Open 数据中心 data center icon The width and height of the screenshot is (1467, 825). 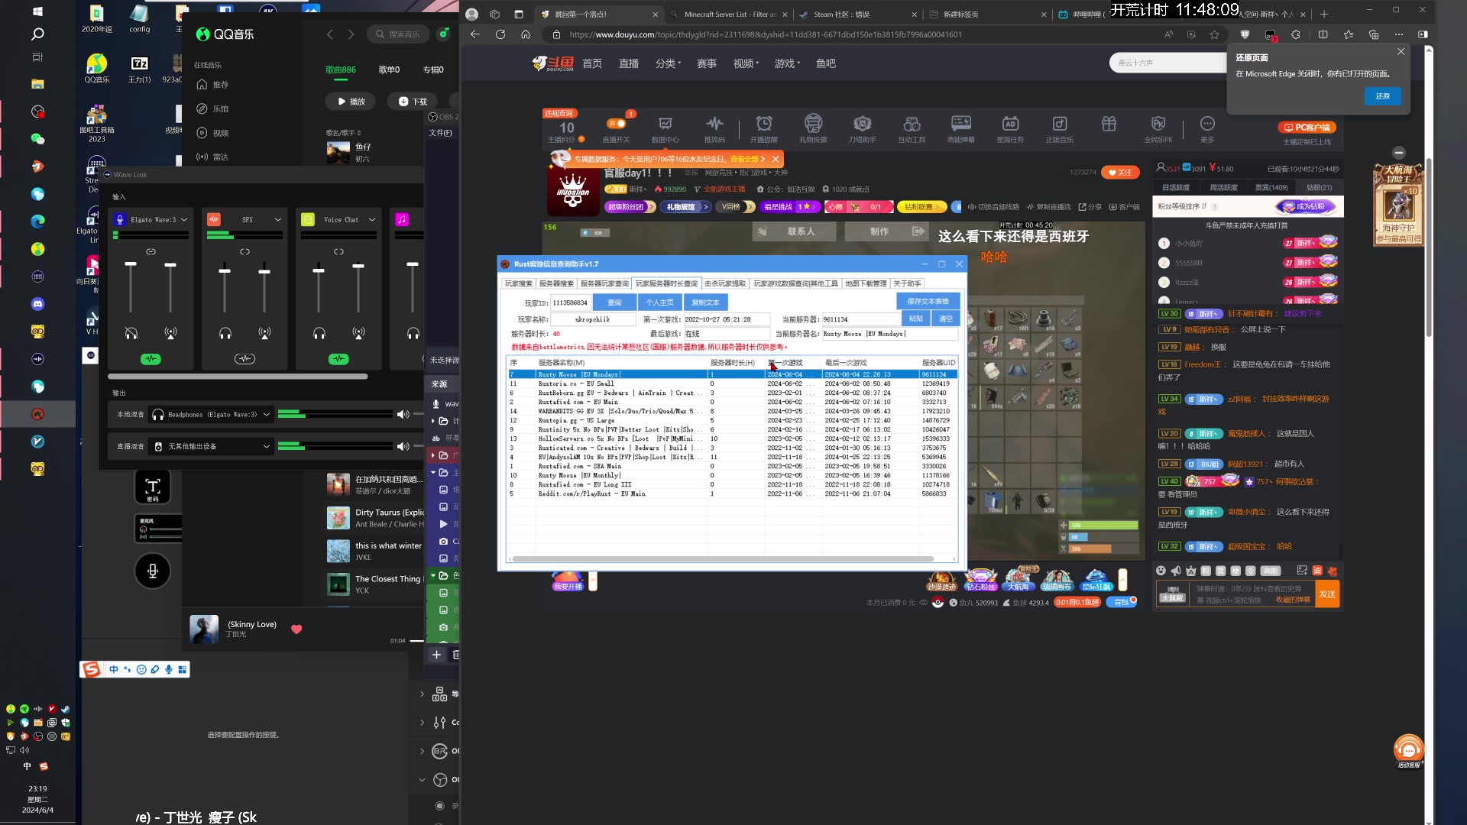665,124
